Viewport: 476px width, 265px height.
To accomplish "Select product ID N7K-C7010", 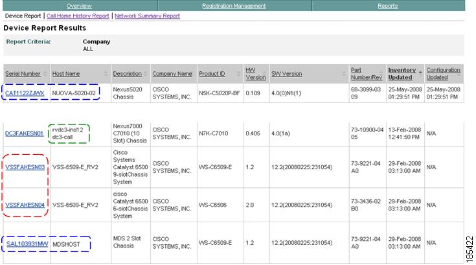I will coord(214,133).
